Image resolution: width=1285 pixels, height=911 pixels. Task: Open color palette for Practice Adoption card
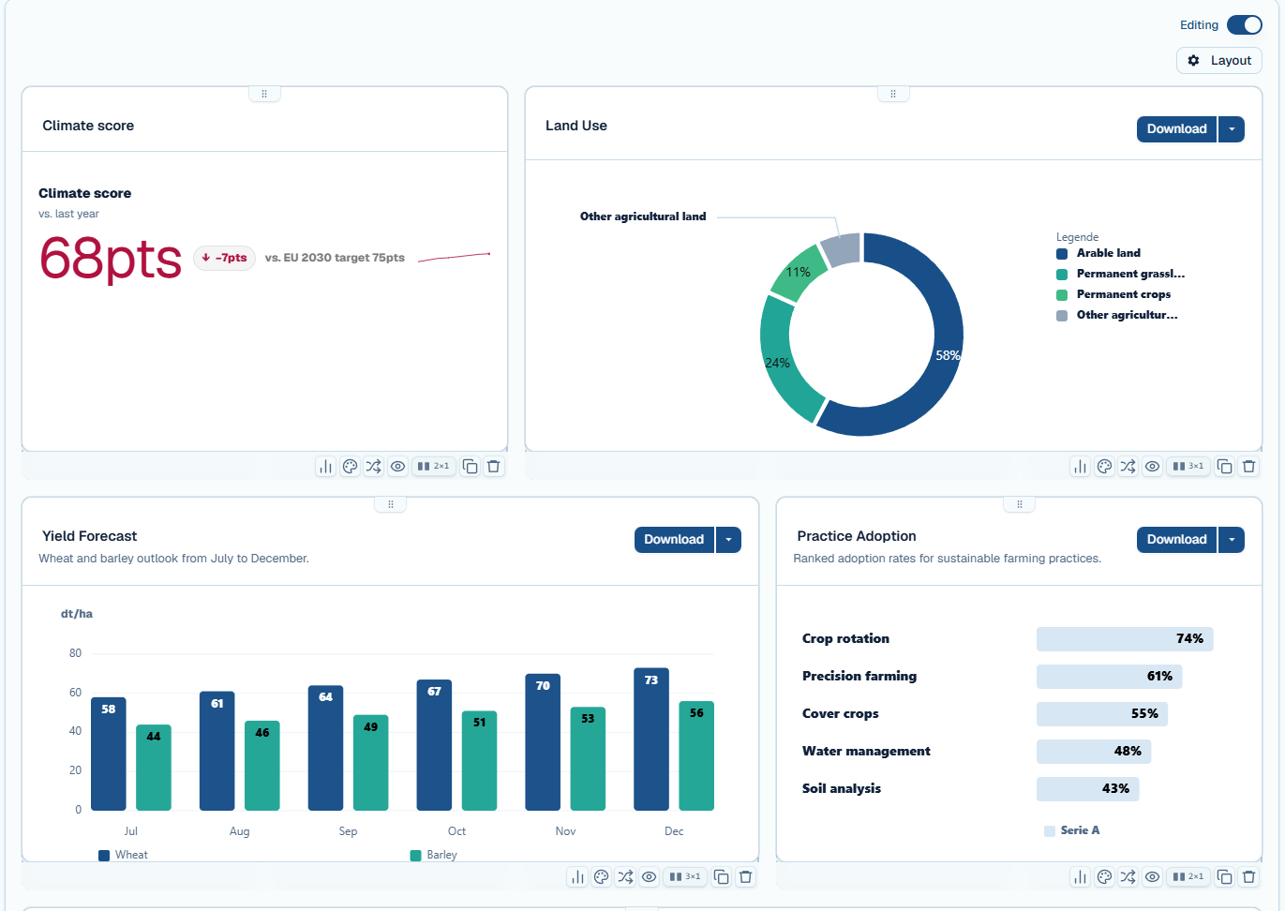[x=1104, y=877]
